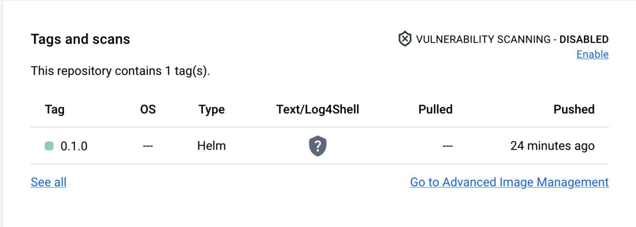Click the 24 minutes ago pushed time

point(552,146)
